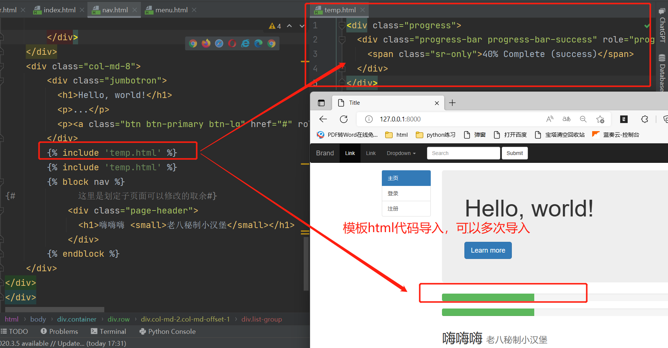
Task: Click the green inspection checkmark in temp.html
Action: click(647, 26)
